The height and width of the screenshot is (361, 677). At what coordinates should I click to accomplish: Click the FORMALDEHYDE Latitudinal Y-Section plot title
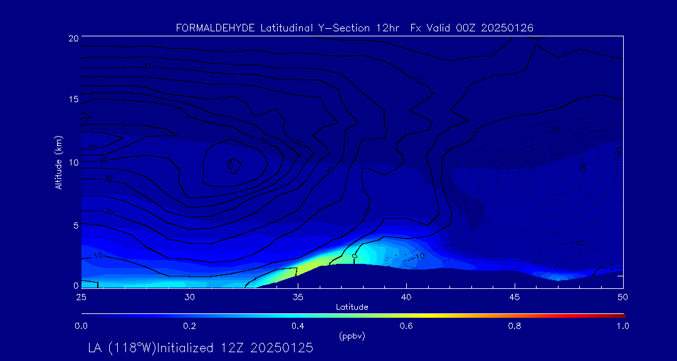[354, 28]
